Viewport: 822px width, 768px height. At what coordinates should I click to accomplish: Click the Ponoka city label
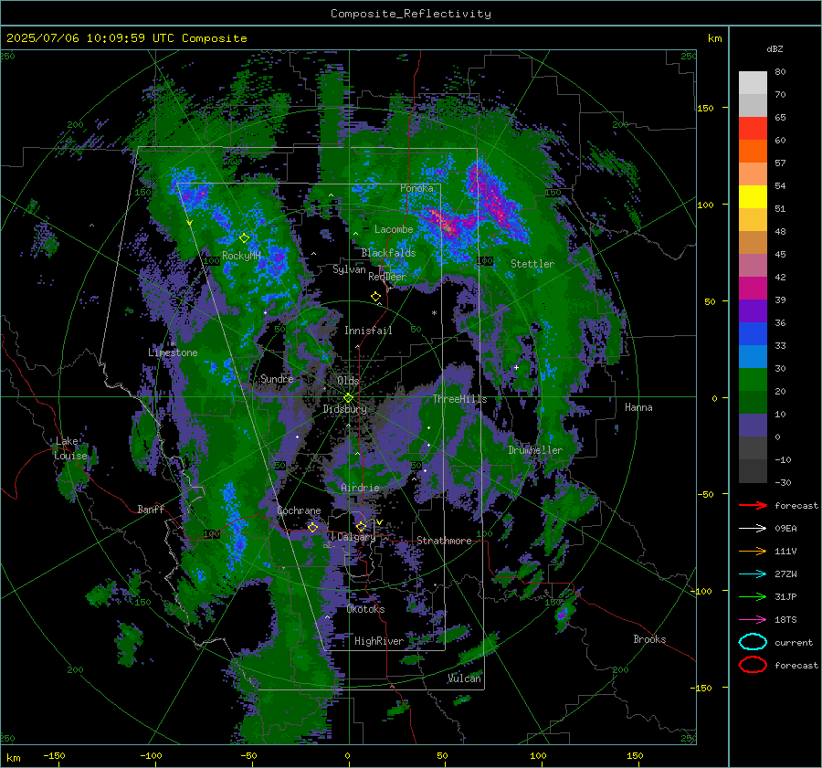416,188
